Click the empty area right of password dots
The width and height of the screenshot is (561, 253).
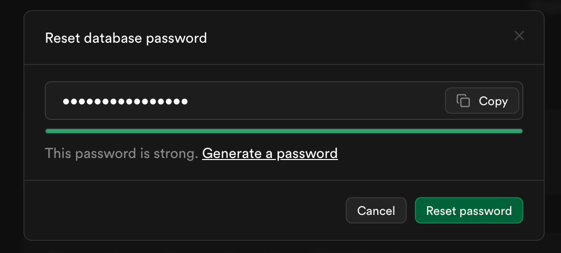(316, 101)
